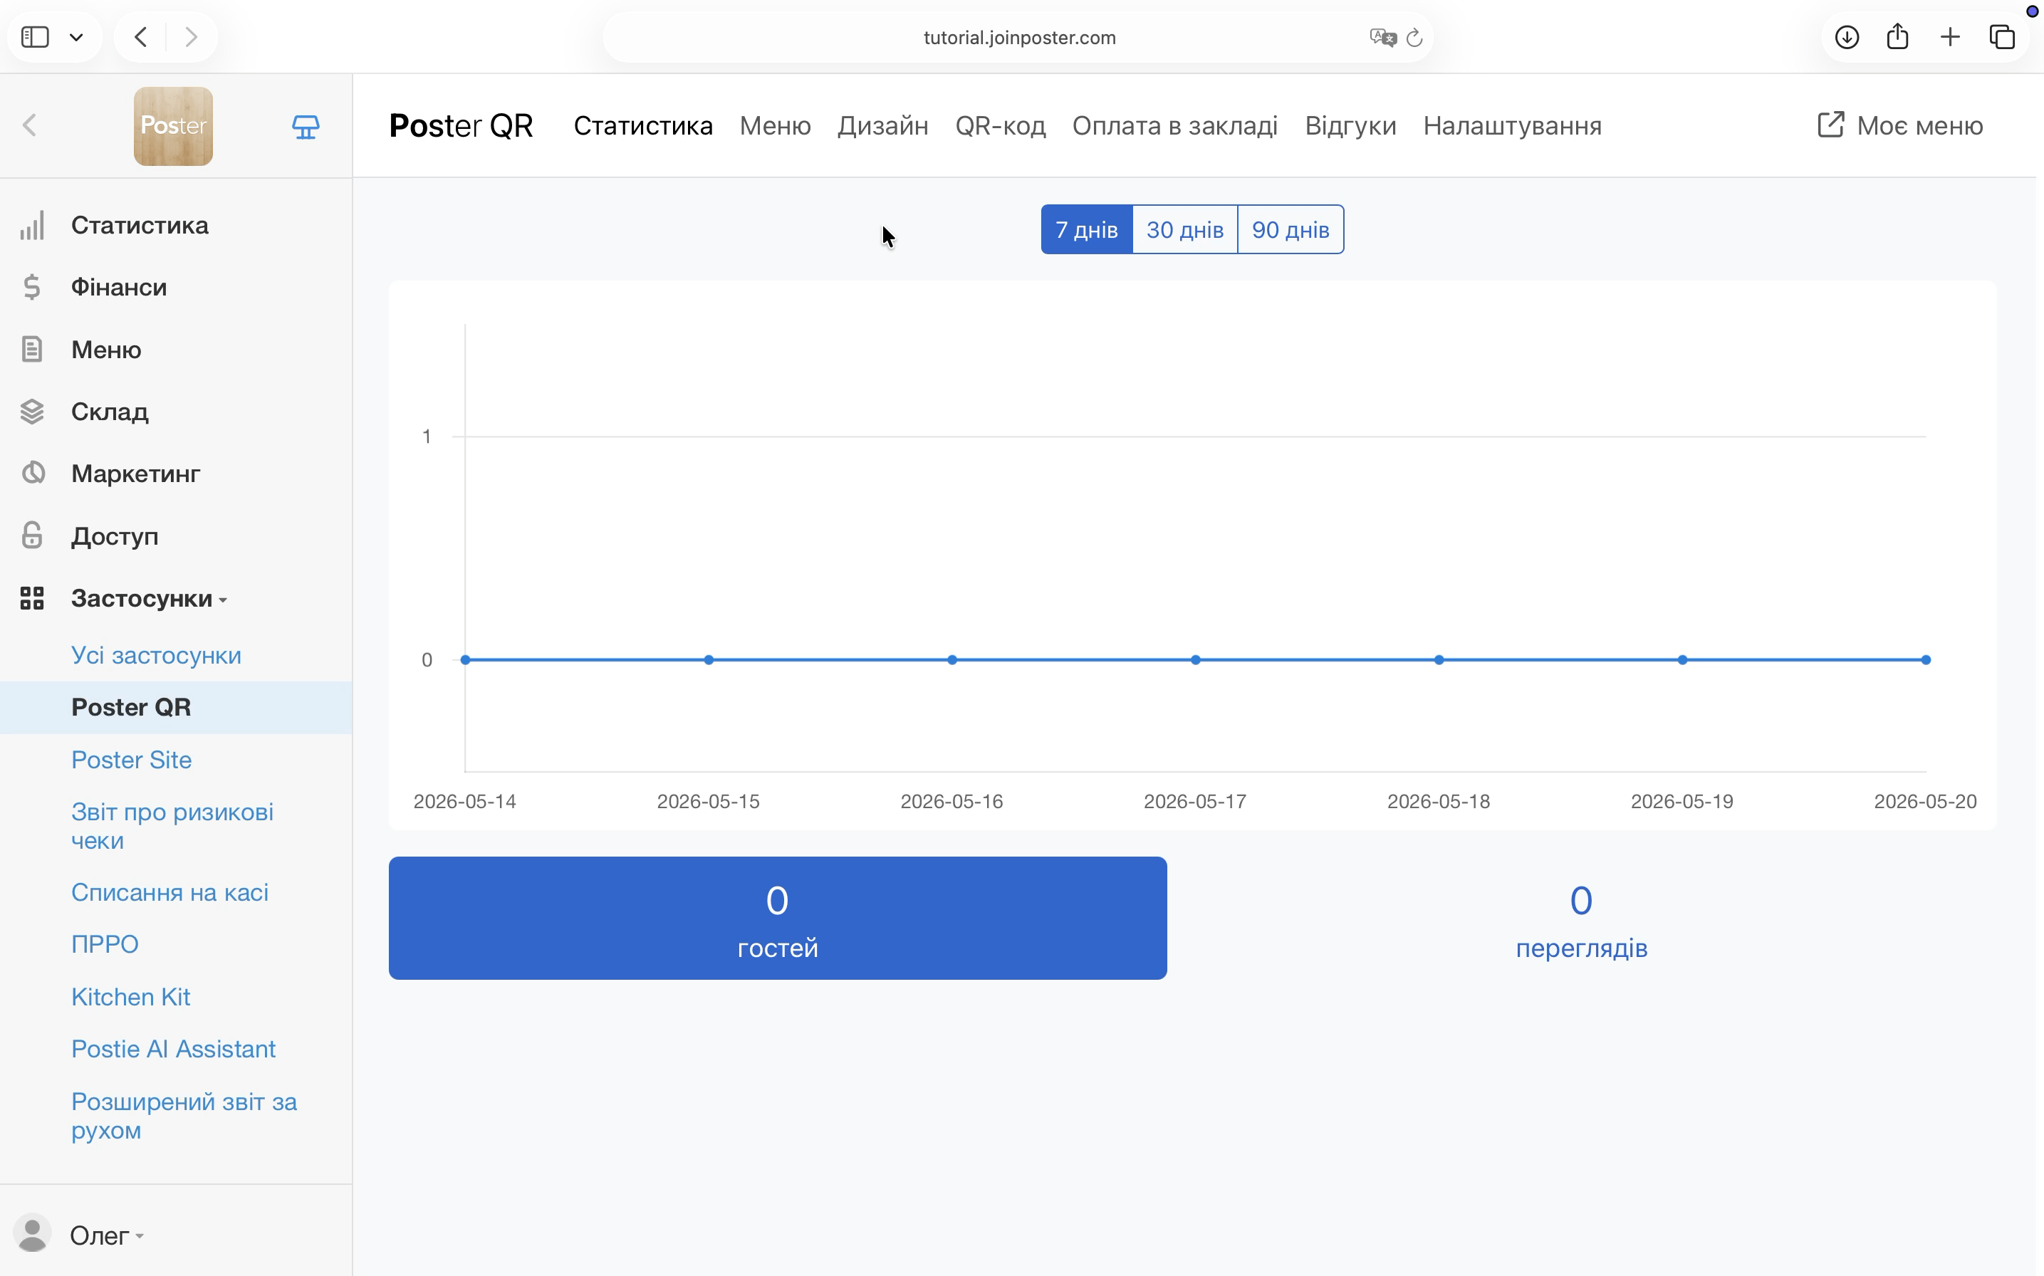
Task: Reload the page with the refresh icon
Action: coord(1414,37)
